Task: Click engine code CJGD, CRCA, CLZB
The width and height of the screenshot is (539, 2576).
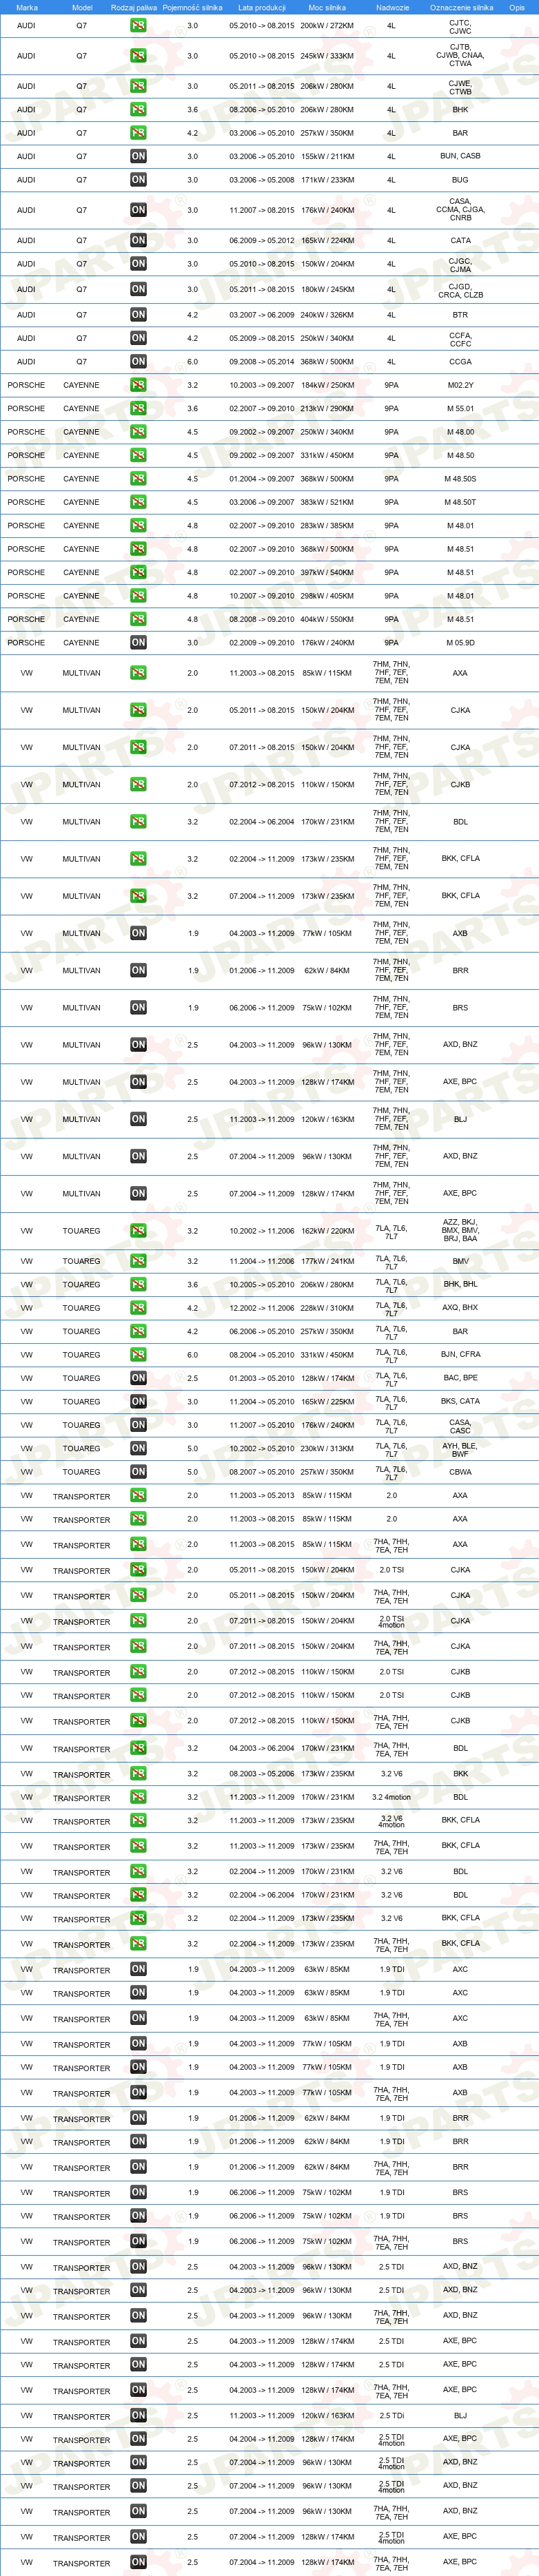Action: (460, 291)
